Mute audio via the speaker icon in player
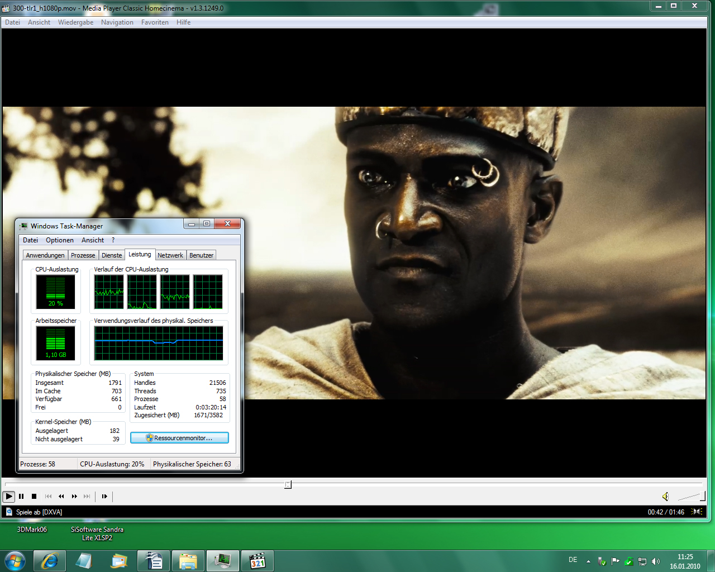This screenshot has height=572, width=715. pyautogui.click(x=665, y=496)
